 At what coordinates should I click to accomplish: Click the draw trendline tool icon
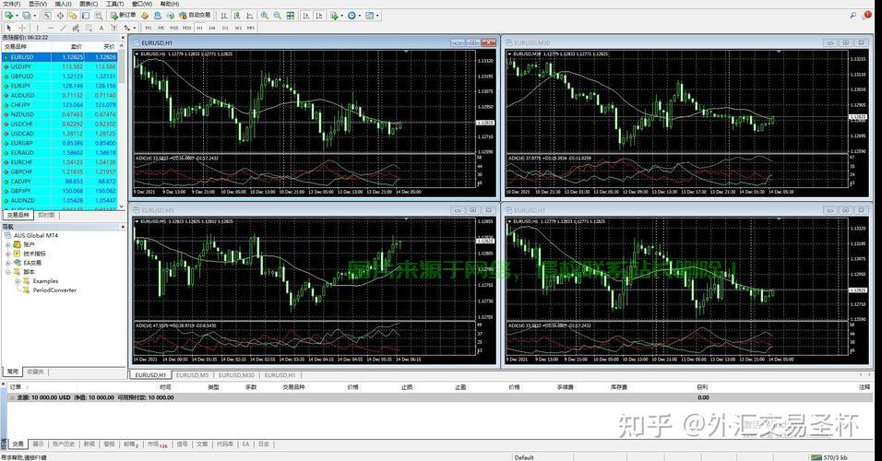point(64,28)
